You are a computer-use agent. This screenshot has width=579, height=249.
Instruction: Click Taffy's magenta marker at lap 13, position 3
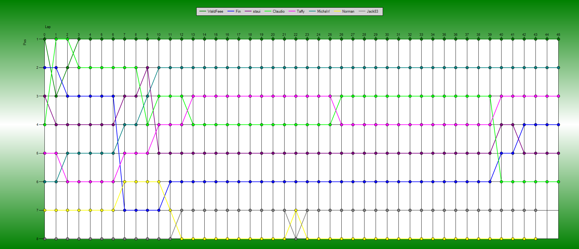[x=193, y=96]
